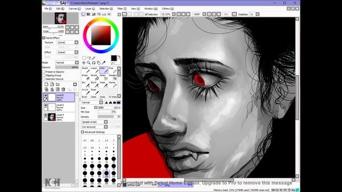This screenshot has height=192, width=342.
Task: Adjust the layer Opacity slider
Action: 67,68
